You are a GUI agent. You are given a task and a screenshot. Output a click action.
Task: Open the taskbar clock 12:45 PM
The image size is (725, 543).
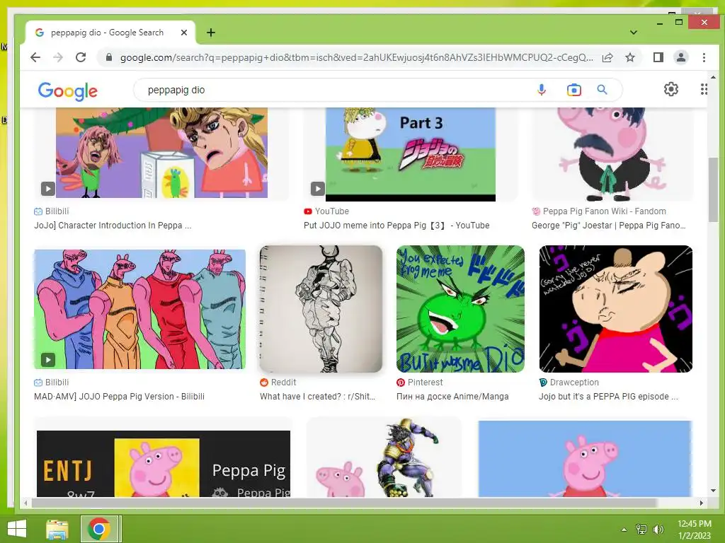(x=694, y=530)
